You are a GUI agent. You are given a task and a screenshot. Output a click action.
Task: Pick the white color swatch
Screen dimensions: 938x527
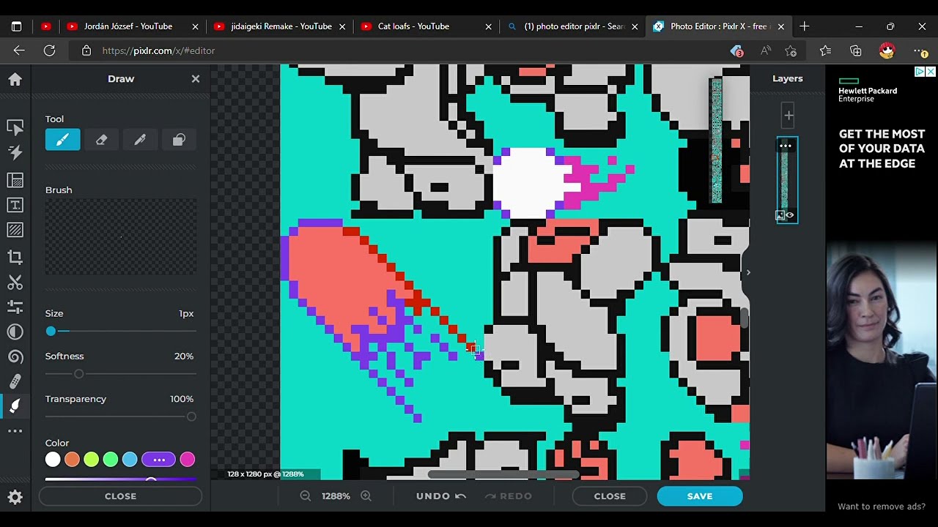point(53,460)
